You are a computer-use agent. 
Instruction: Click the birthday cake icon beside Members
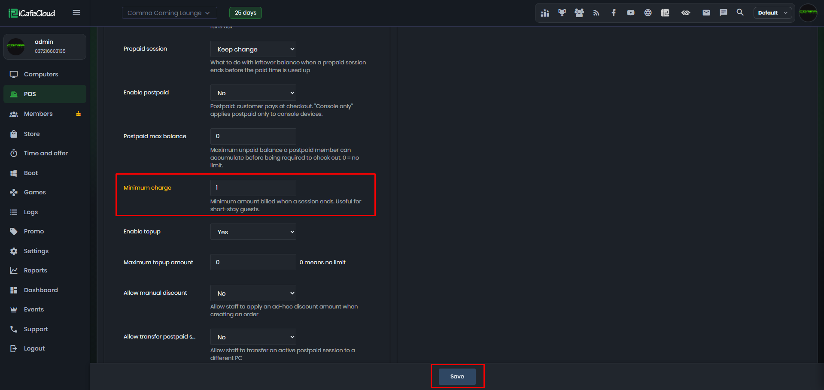79,114
